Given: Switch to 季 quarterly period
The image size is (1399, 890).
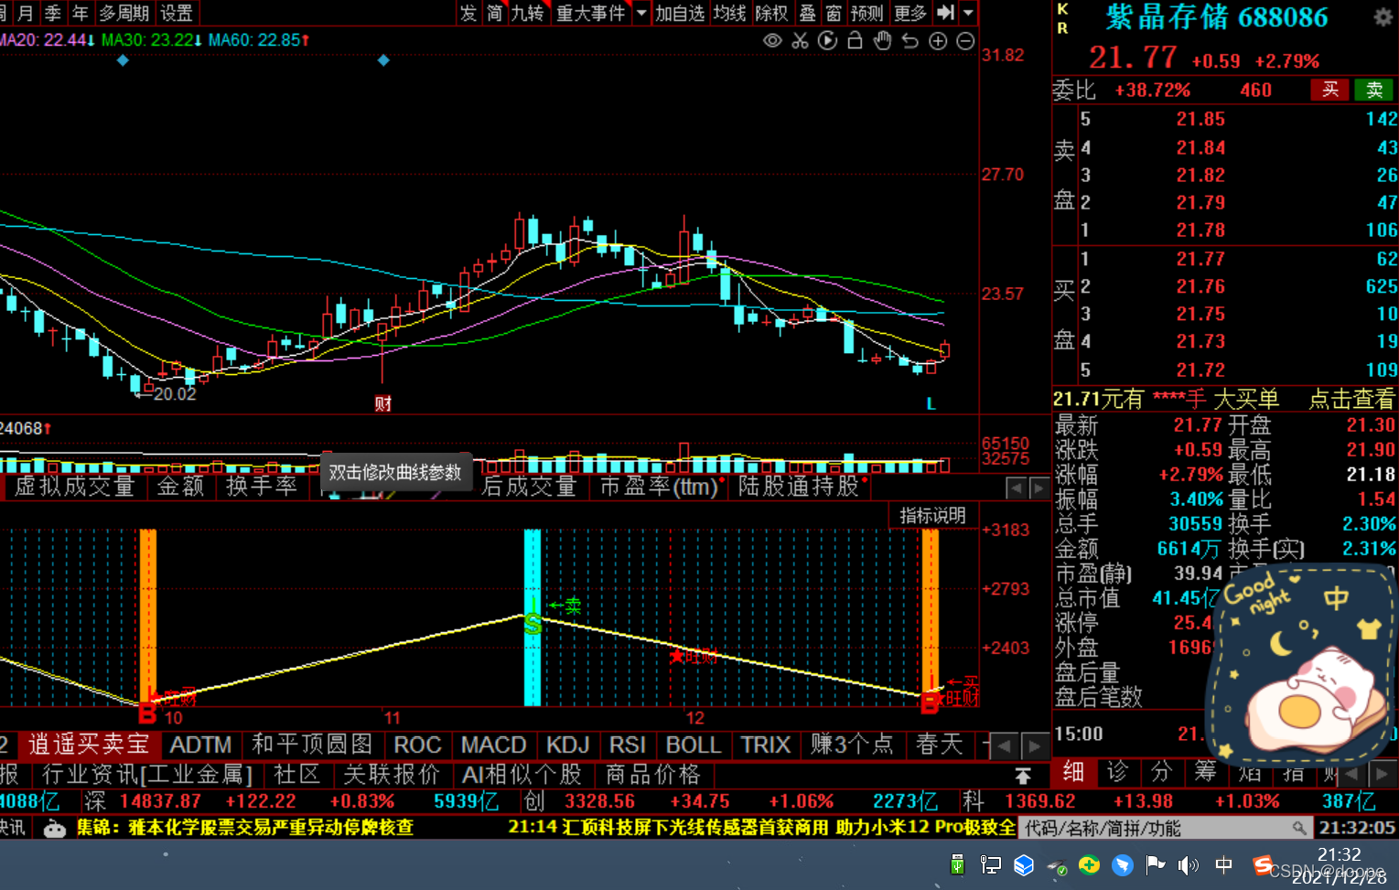Looking at the screenshot, I should coord(53,13).
